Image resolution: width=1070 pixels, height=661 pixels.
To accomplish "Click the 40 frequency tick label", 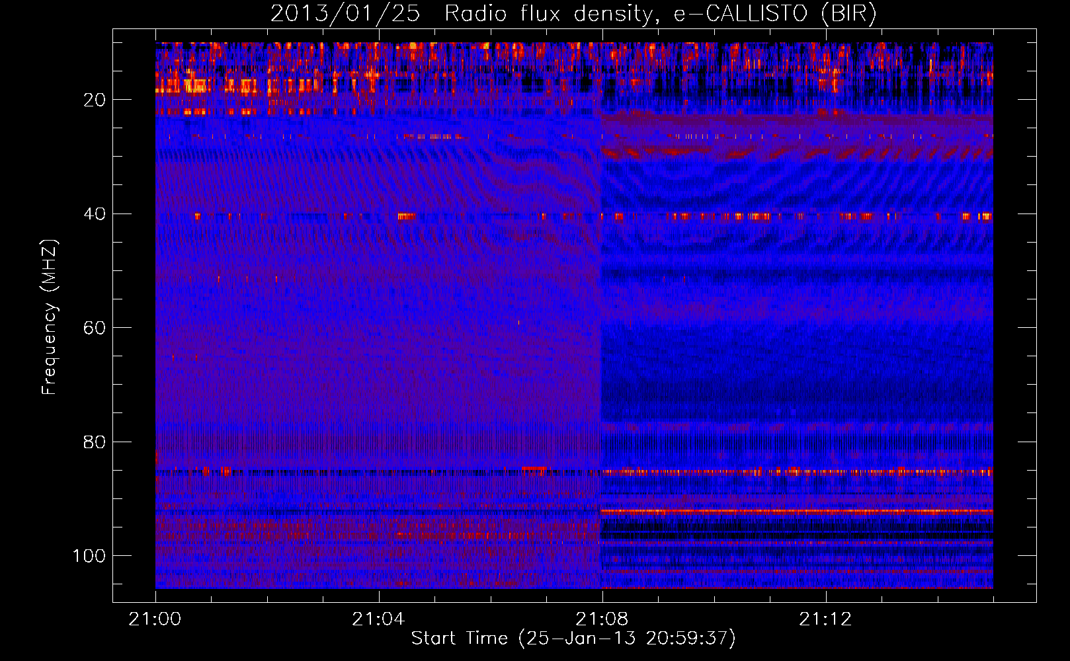I will pyautogui.click(x=95, y=214).
